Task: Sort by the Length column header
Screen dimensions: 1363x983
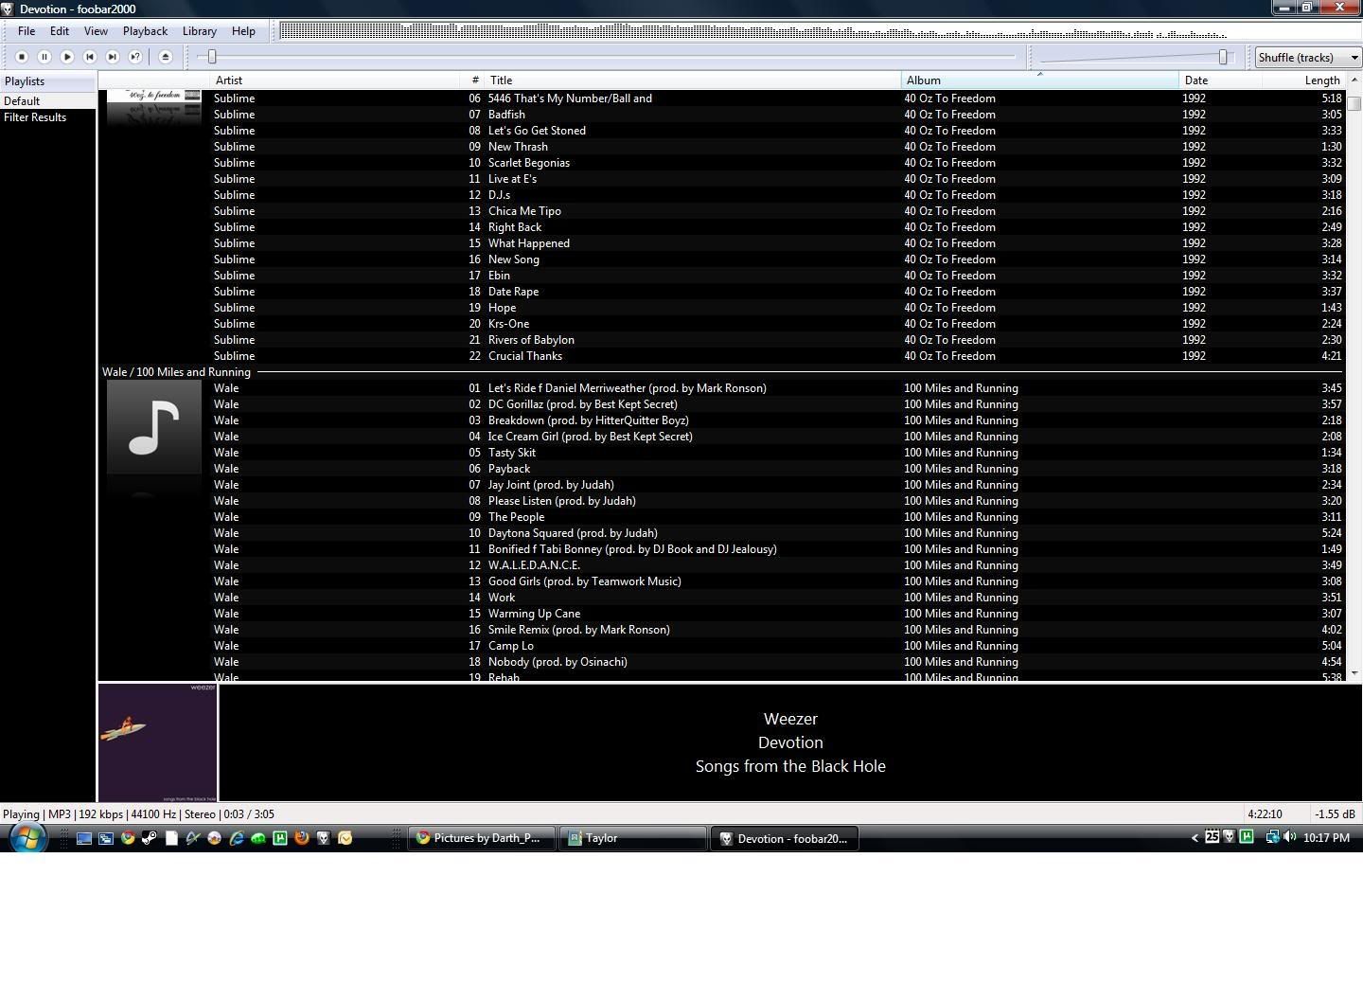Action: (1304, 80)
